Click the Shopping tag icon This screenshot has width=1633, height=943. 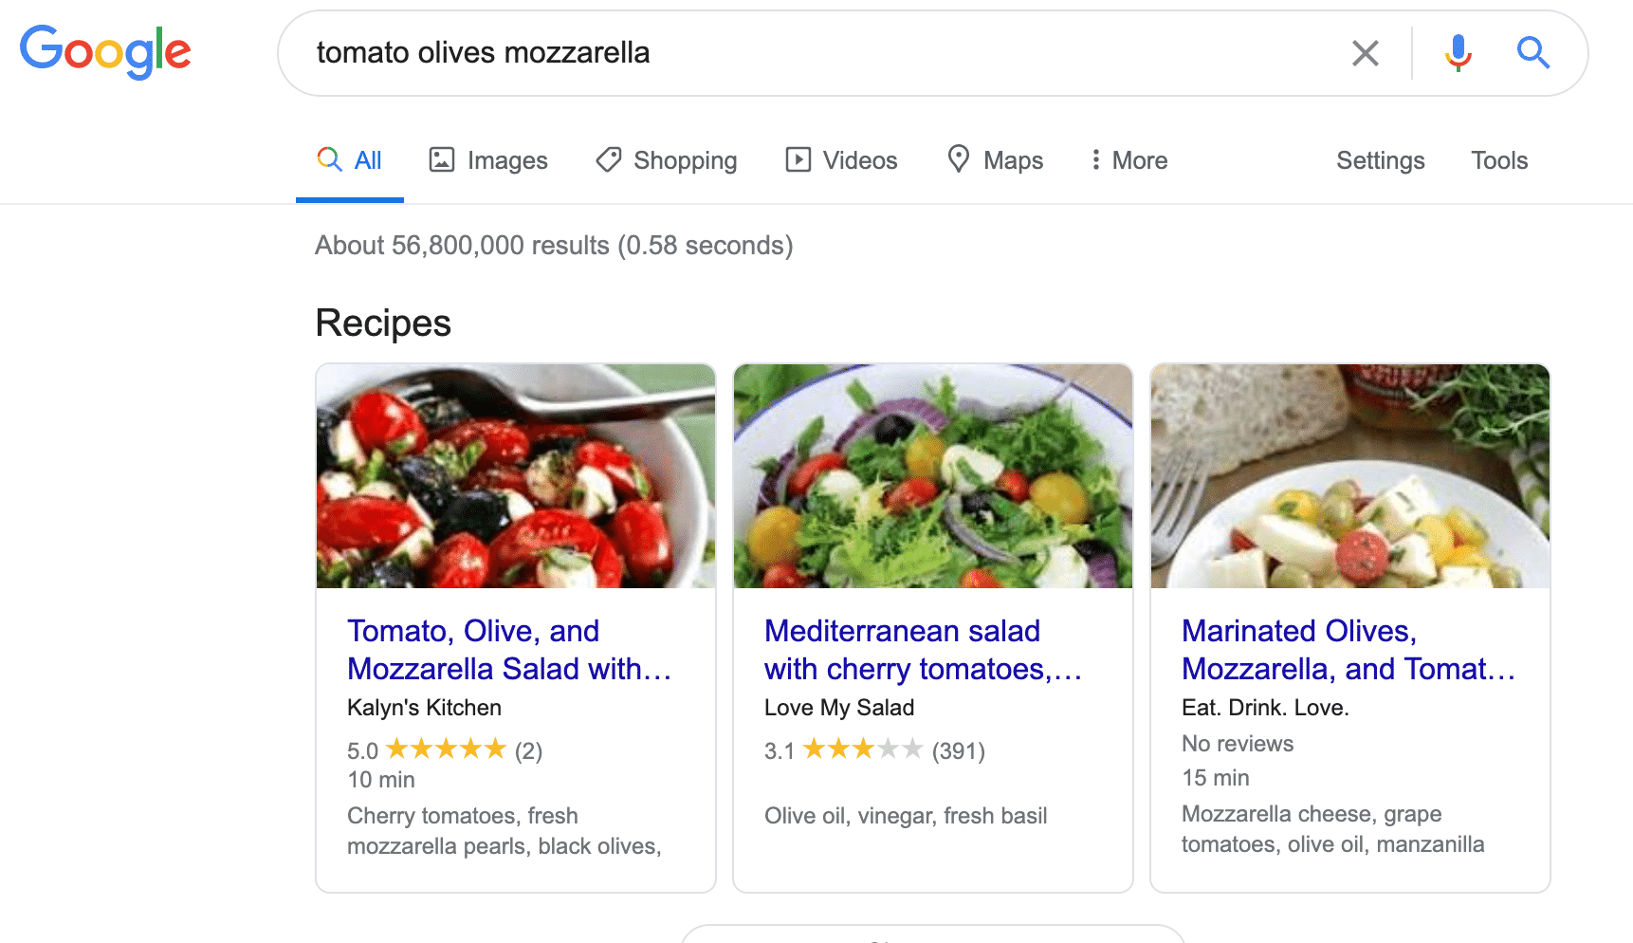[609, 159]
